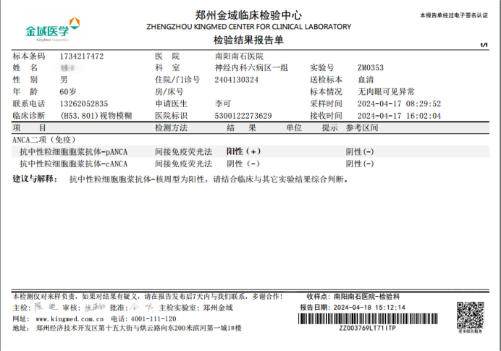The image size is (501, 351).
Task: Click the QR code at bottom right
Action: 470,316
